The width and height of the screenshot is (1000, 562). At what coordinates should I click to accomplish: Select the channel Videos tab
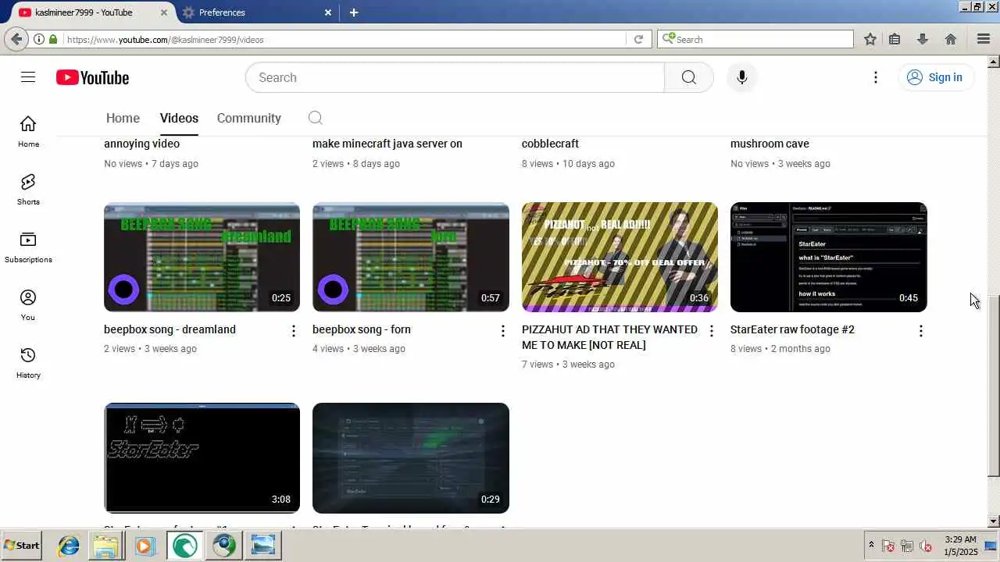[x=179, y=118]
